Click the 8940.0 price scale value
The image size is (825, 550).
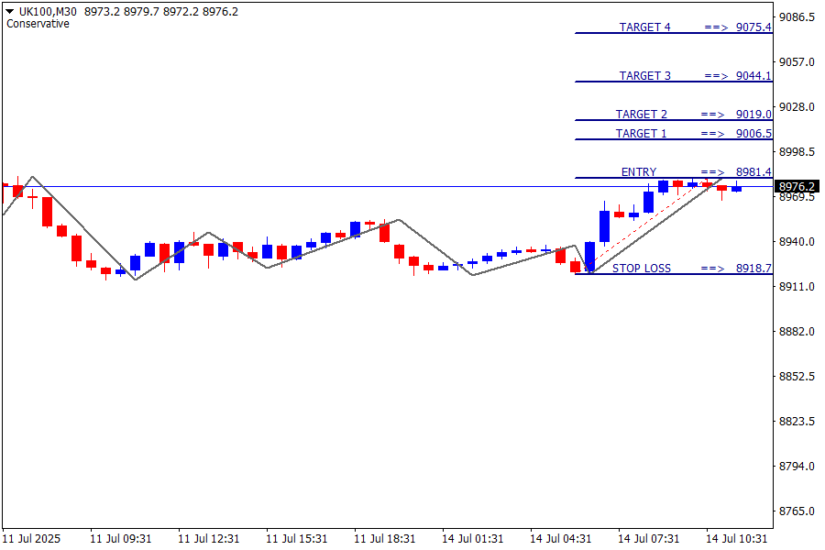click(x=797, y=242)
